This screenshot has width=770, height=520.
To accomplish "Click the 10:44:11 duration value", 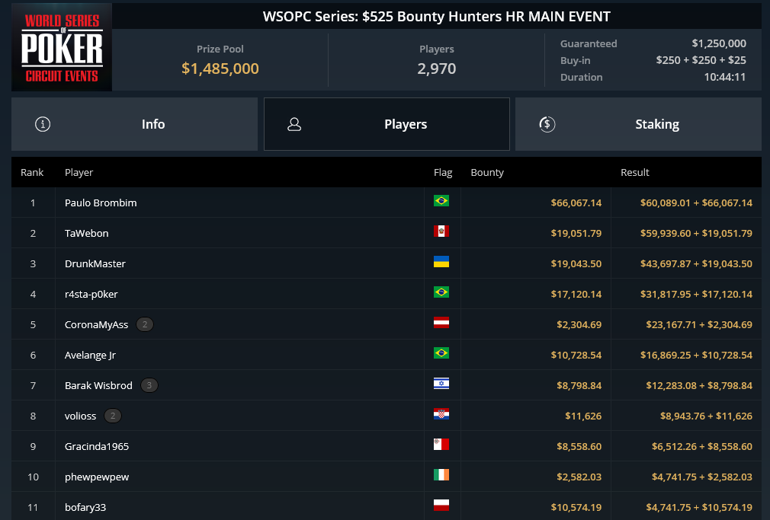I will click(x=725, y=77).
